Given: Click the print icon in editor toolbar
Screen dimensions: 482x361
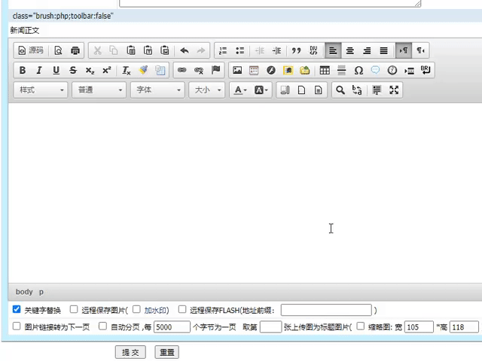Looking at the screenshot, I should [75, 51].
